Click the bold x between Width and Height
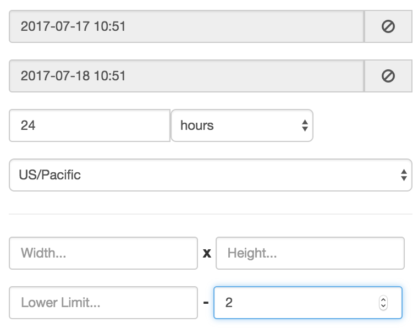The width and height of the screenshot is (418, 328). coord(207,253)
